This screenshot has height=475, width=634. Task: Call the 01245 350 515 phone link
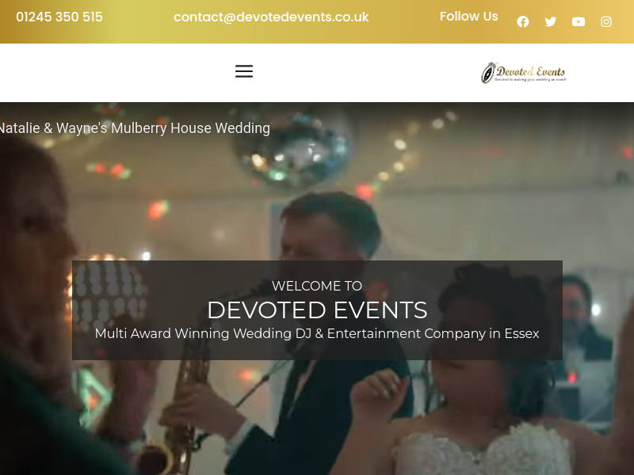(x=59, y=17)
